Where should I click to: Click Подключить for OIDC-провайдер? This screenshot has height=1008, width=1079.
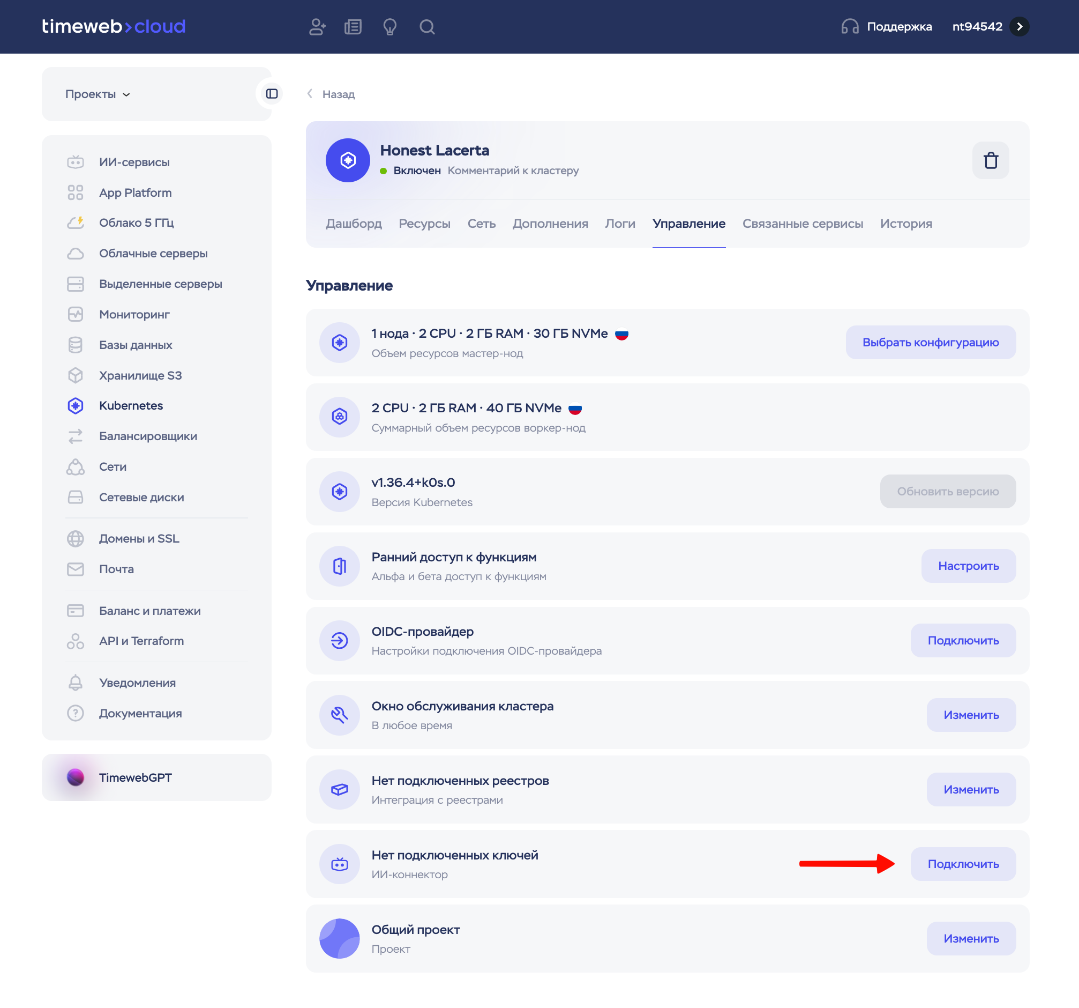click(x=963, y=640)
